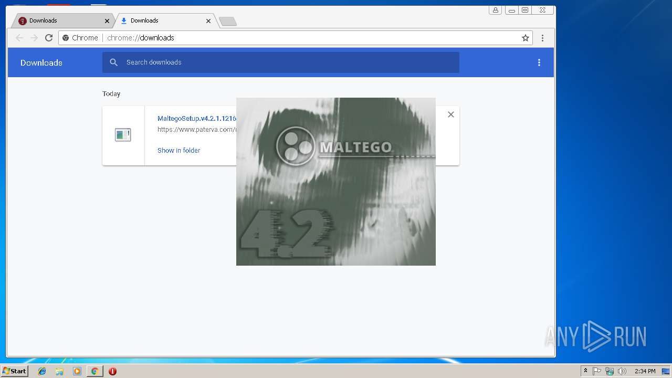Remove the MaltegoSetup download from list
Screen dimensions: 672x378
click(450, 114)
